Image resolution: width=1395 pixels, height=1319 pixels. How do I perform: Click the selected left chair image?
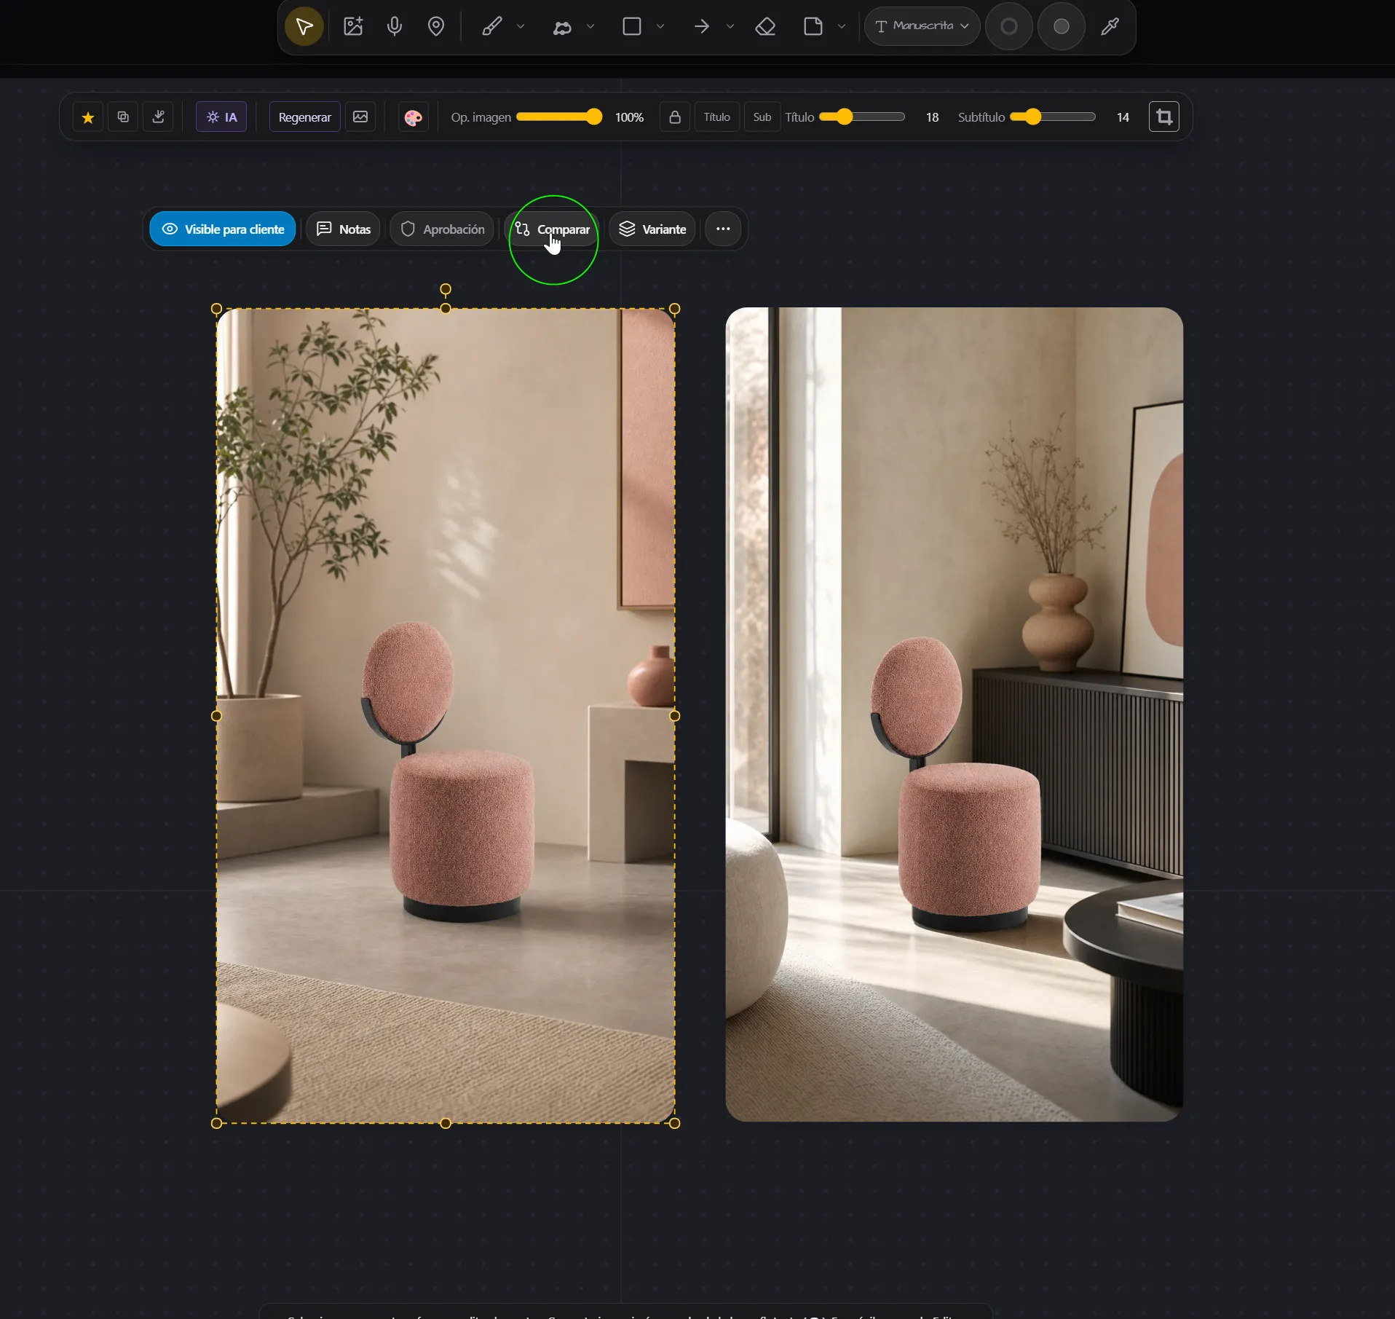tap(446, 716)
